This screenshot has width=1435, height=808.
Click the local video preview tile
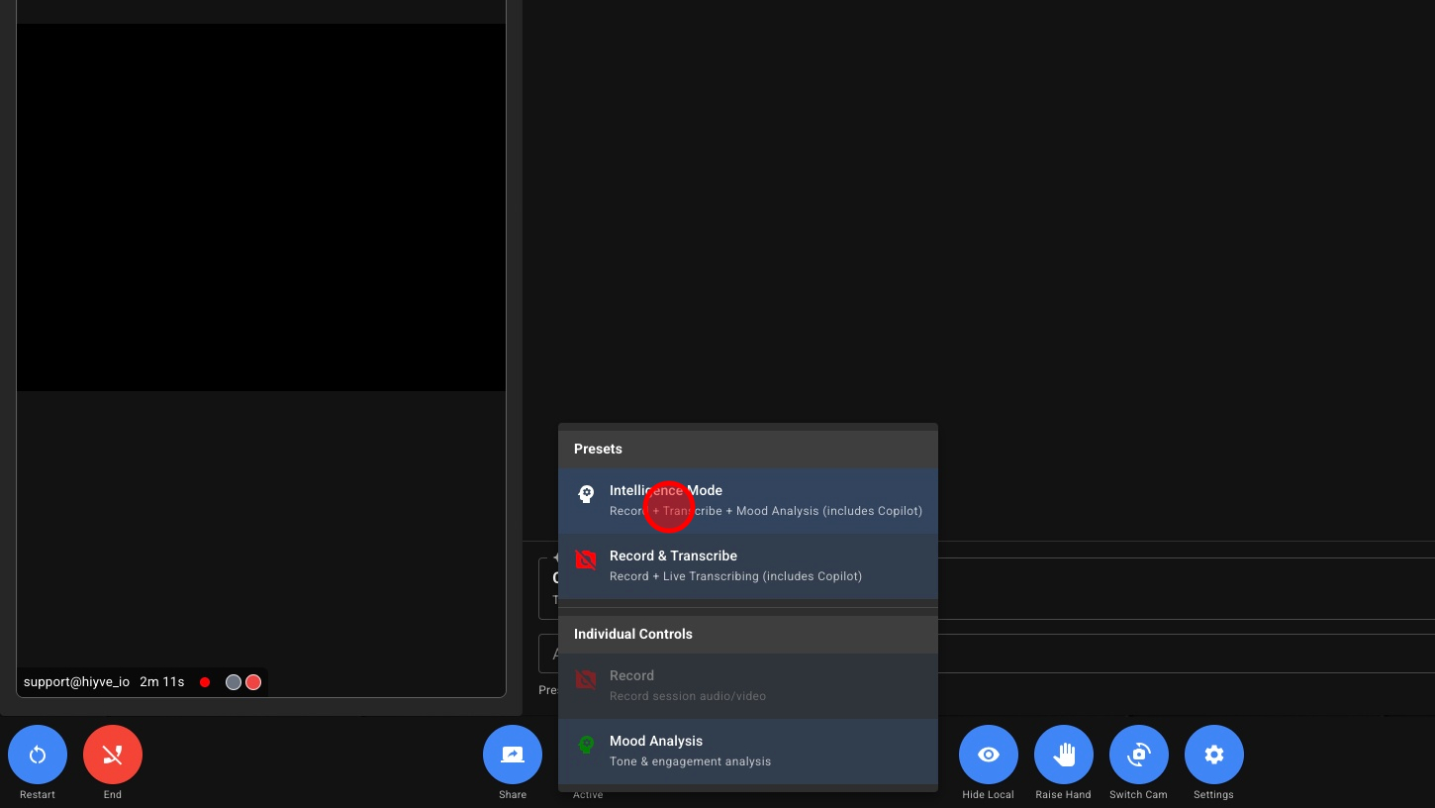pyautogui.click(x=261, y=208)
